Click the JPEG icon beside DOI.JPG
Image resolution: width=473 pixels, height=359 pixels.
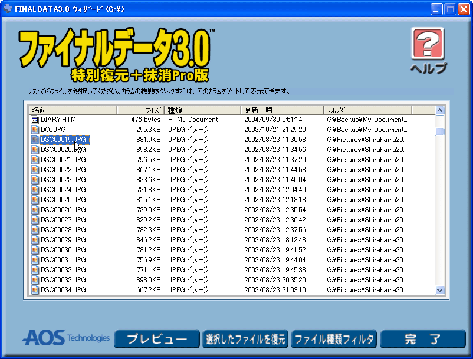pos(35,130)
